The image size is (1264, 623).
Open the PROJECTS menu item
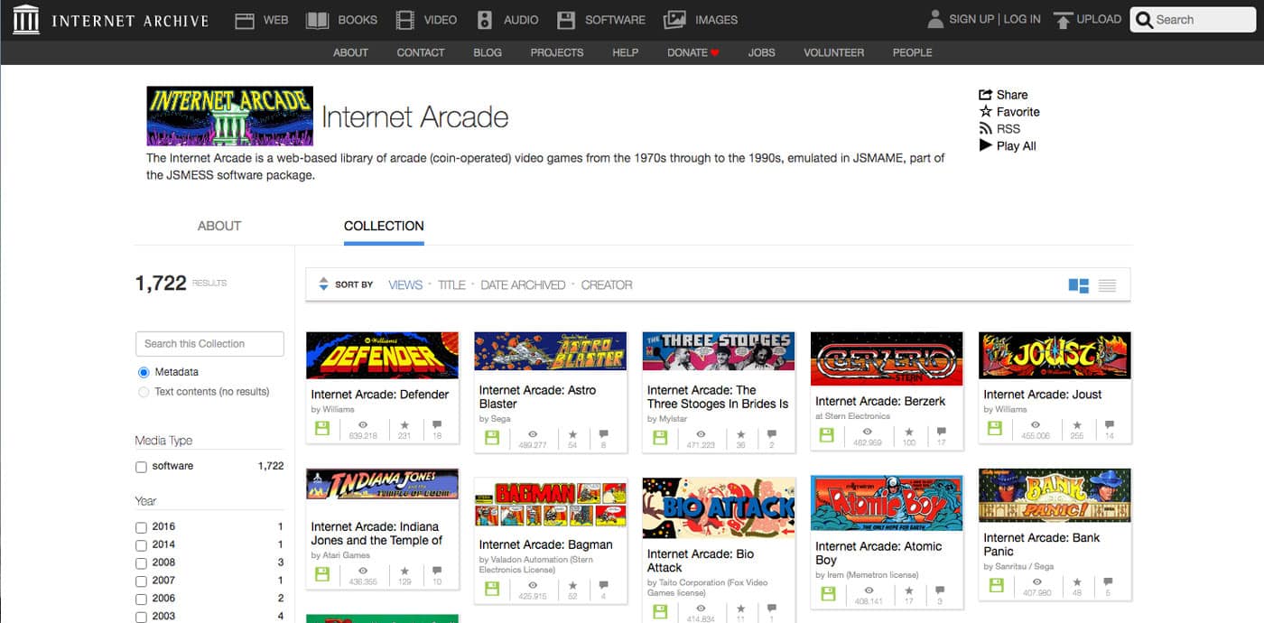pyautogui.click(x=557, y=52)
